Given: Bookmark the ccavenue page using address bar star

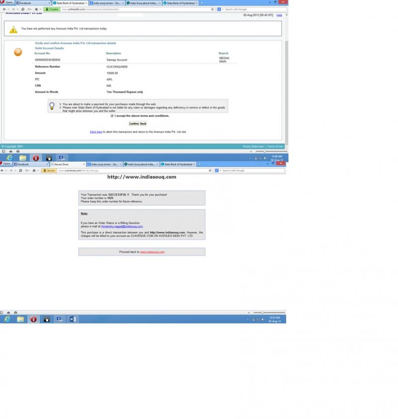Looking at the screenshot, I should (210, 171).
